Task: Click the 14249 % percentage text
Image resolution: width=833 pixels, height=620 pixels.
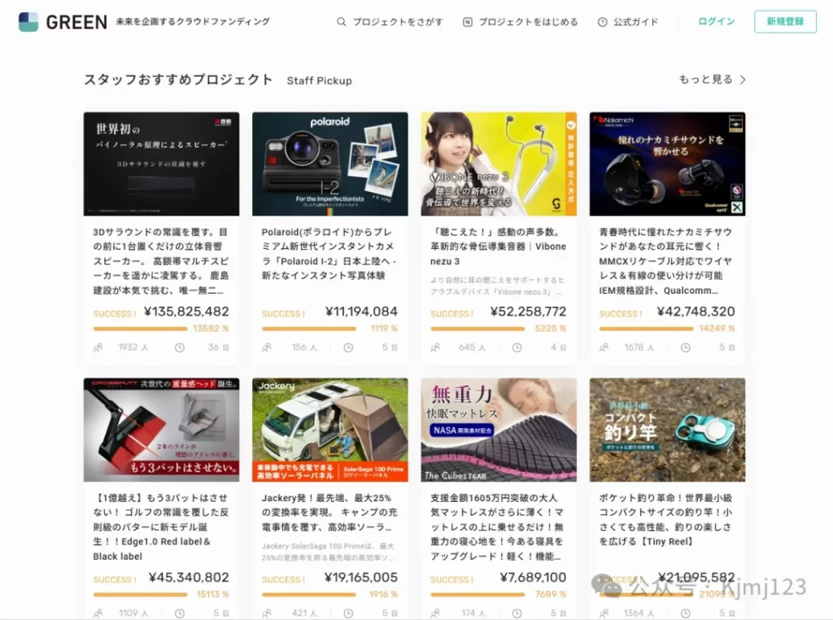Action: click(717, 329)
